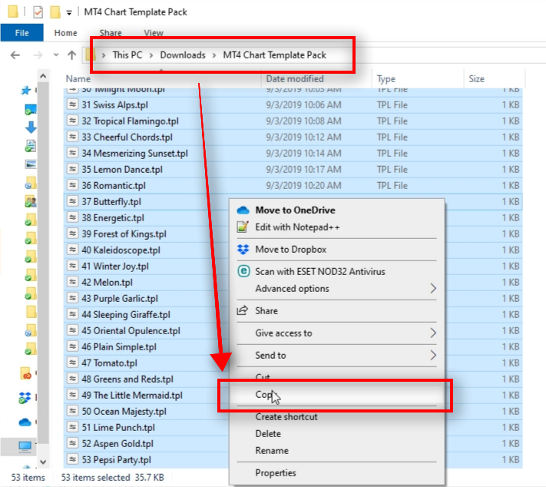Select Quick access star in sidebar
Screen dimensions: 546x487
(26, 90)
